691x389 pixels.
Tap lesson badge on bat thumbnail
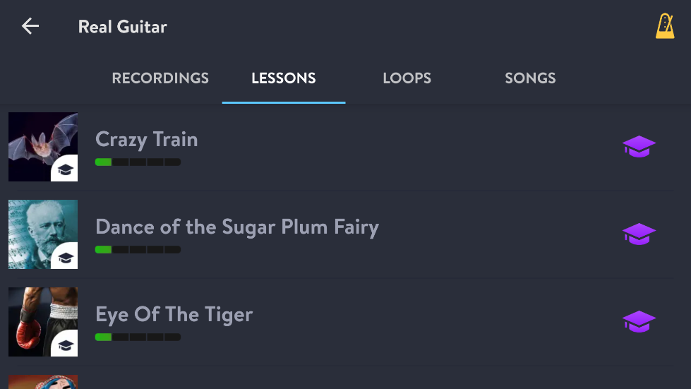(x=64, y=169)
